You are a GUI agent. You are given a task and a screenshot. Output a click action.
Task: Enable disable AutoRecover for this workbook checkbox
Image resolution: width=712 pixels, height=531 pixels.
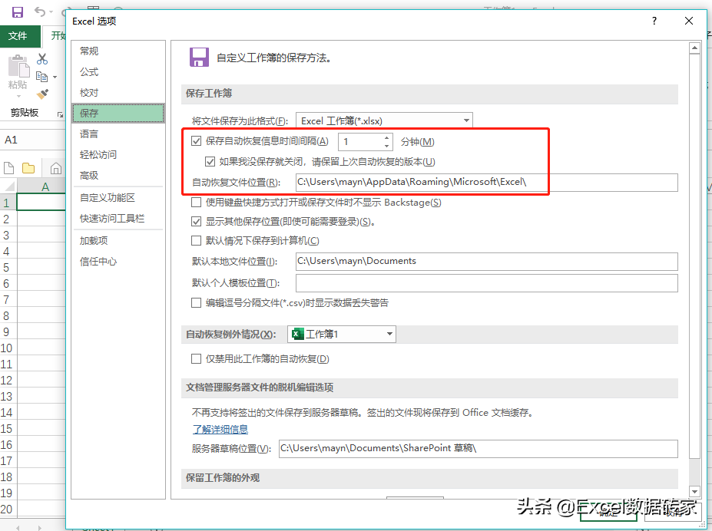pyautogui.click(x=196, y=359)
